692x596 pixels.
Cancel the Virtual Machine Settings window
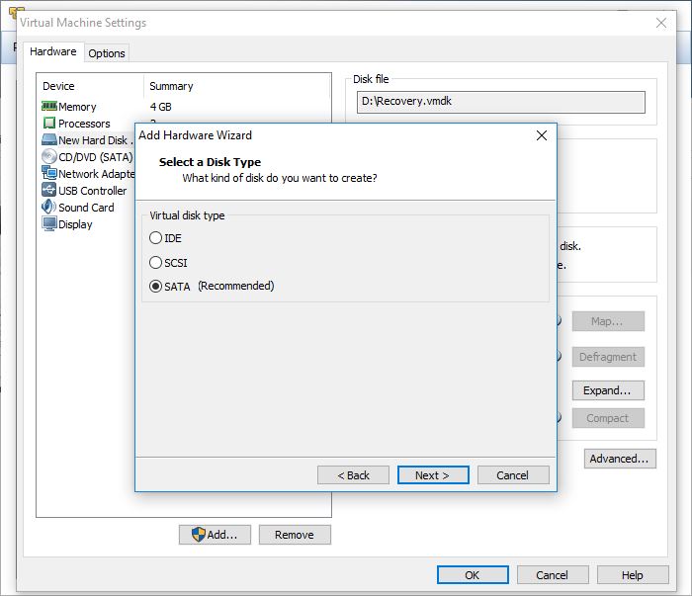click(x=553, y=575)
